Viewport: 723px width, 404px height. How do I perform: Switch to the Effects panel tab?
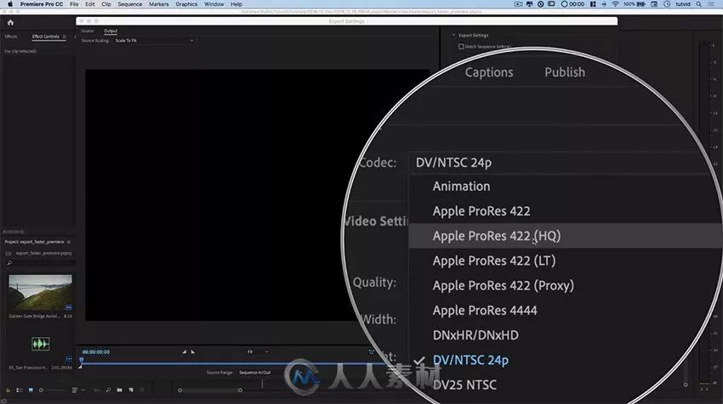[11, 36]
